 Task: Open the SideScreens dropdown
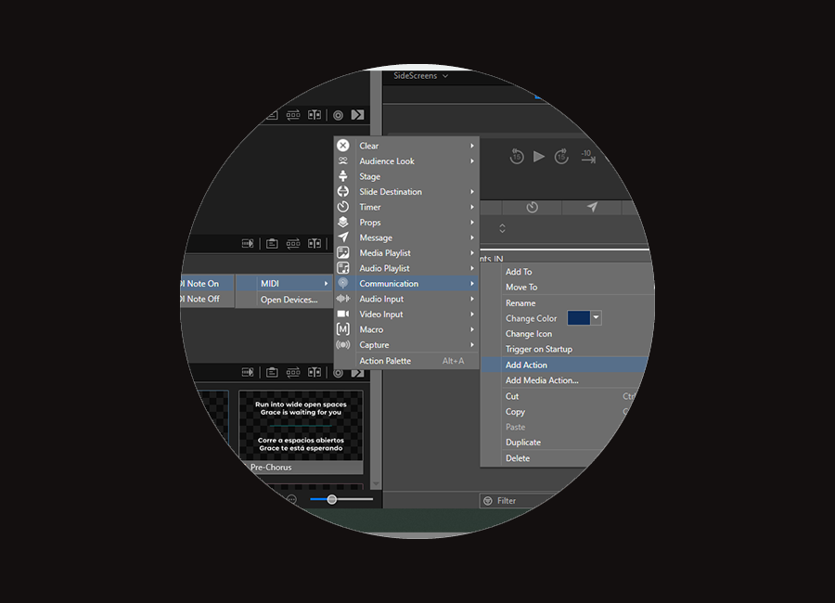click(421, 76)
